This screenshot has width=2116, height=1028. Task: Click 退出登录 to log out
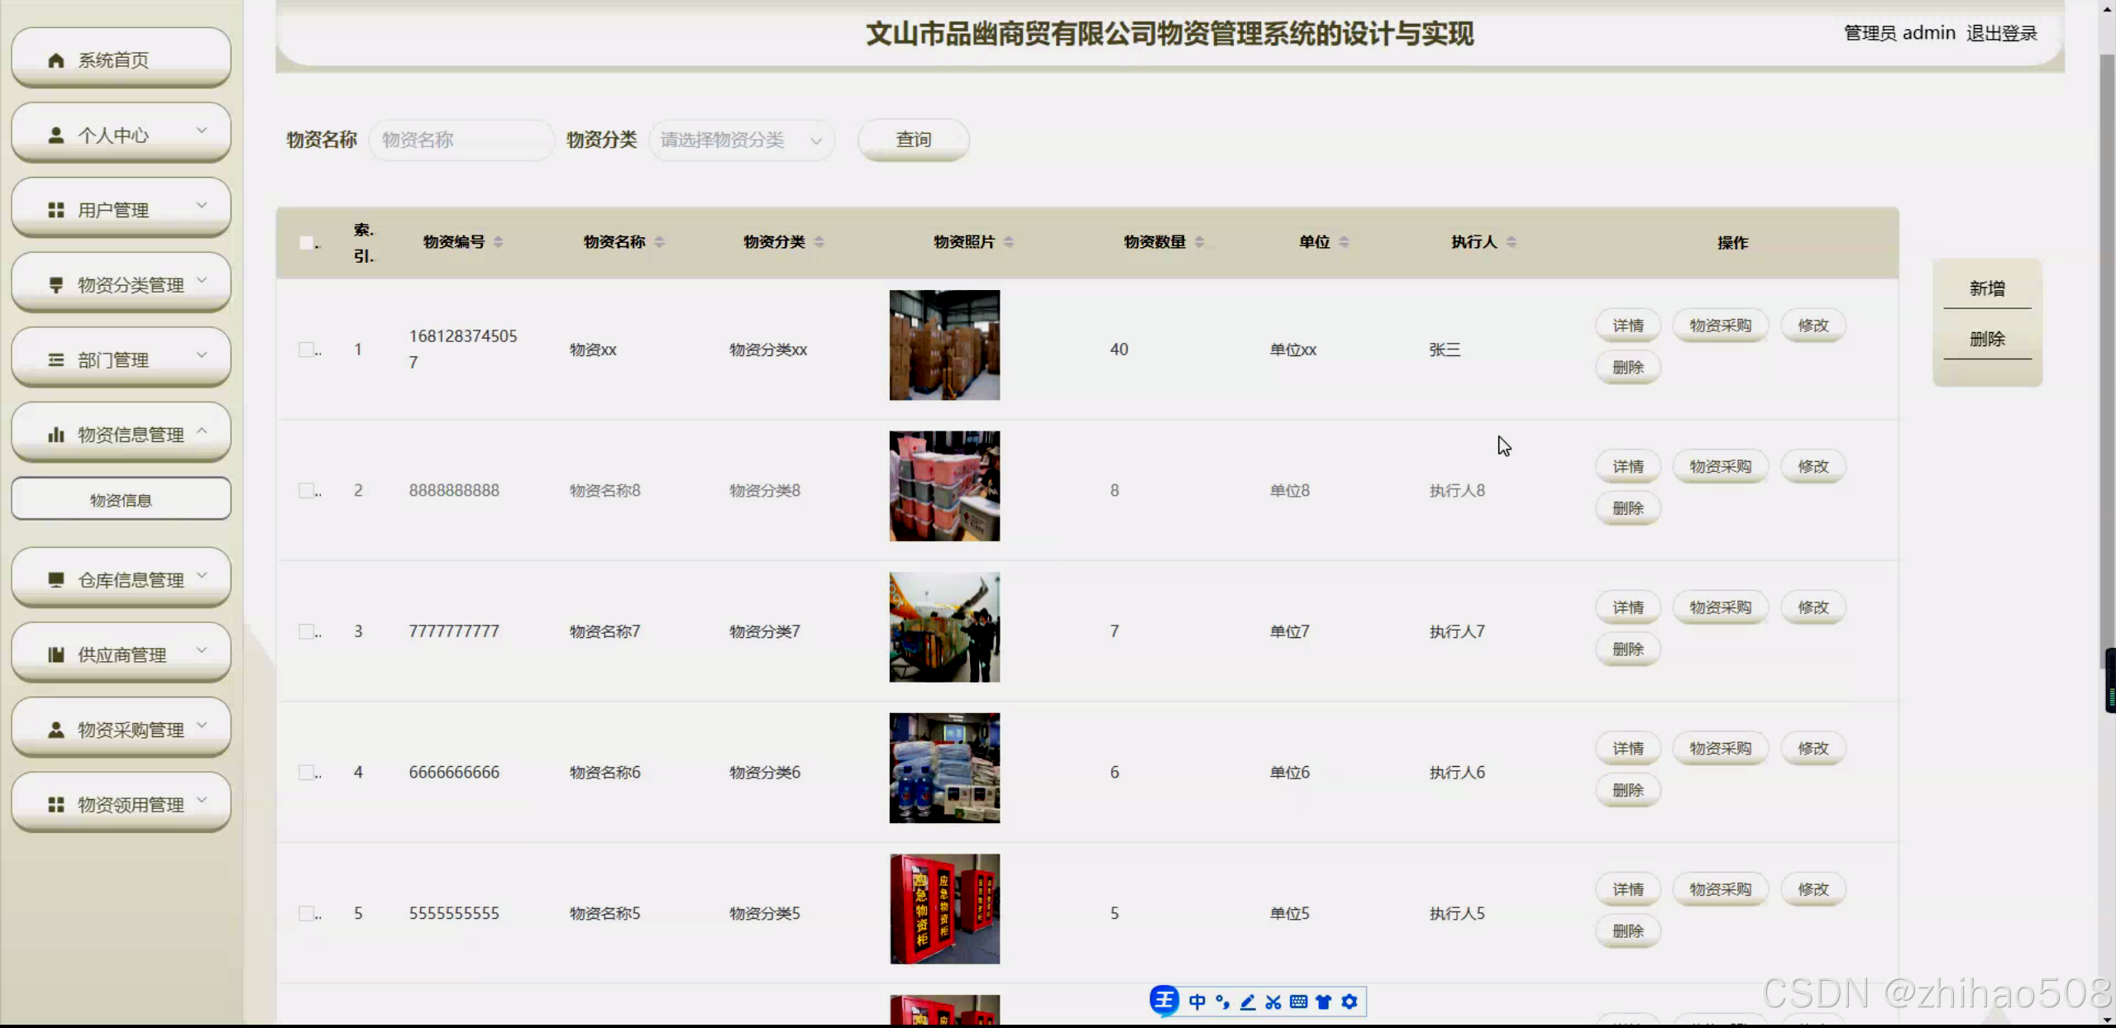tap(2001, 33)
